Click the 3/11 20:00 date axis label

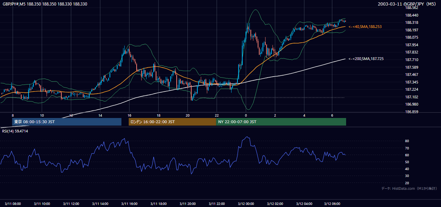coord(187,204)
